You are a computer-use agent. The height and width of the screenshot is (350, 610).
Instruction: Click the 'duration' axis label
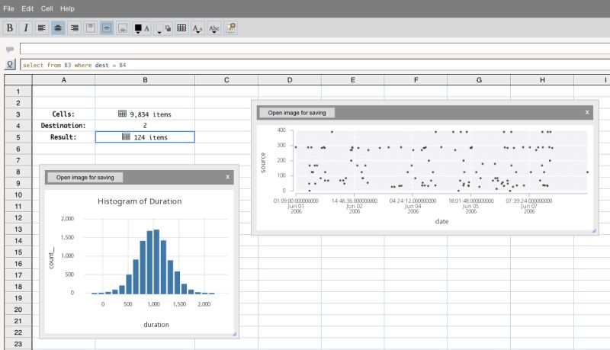(156, 324)
